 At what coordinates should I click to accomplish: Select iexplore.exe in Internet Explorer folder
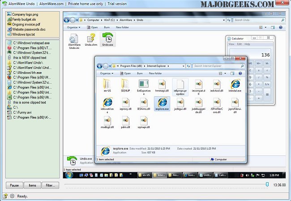[162, 104]
